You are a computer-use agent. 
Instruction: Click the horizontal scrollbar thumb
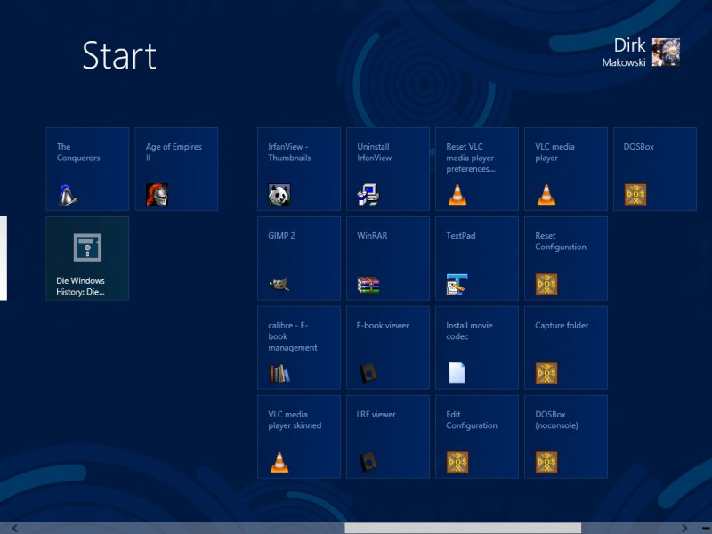(x=463, y=528)
